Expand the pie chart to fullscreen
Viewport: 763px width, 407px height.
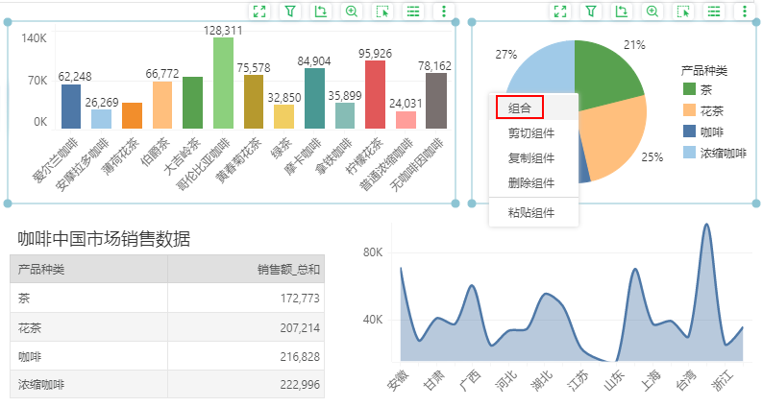[x=560, y=12]
